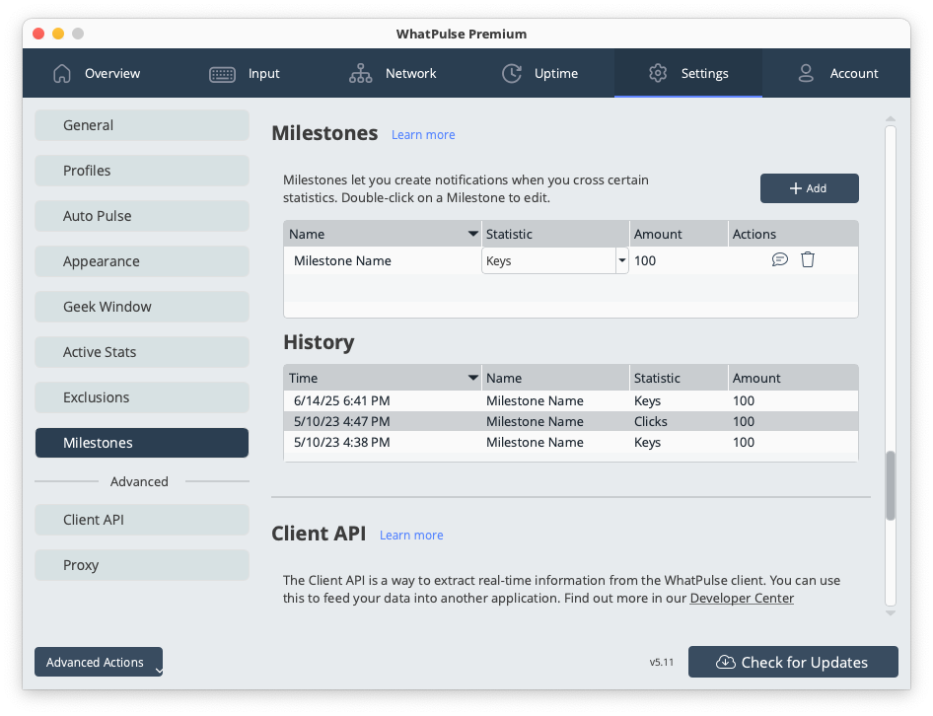Screen dimensions: 933x716
Task: Click the Uptime clock icon
Action: pos(512,73)
